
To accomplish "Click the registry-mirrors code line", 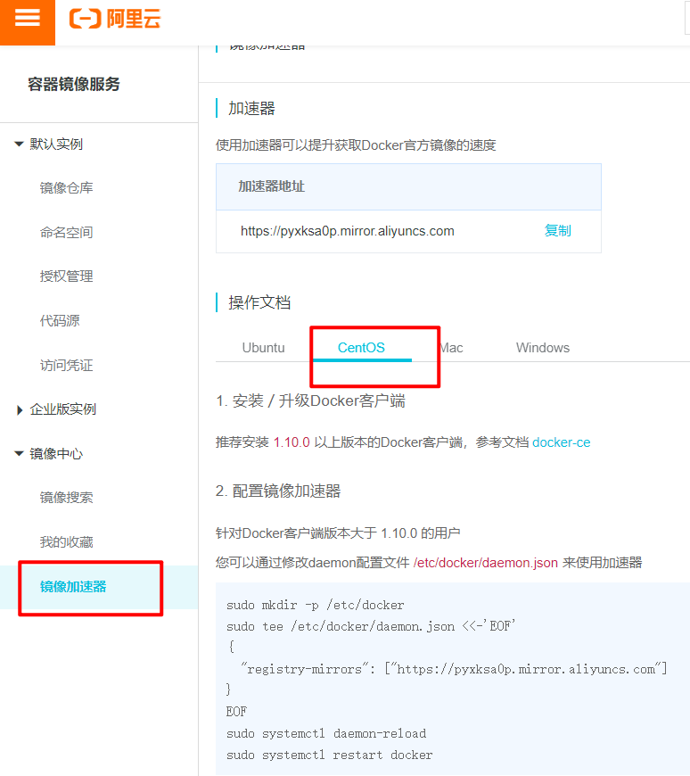I will tap(454, 669).
